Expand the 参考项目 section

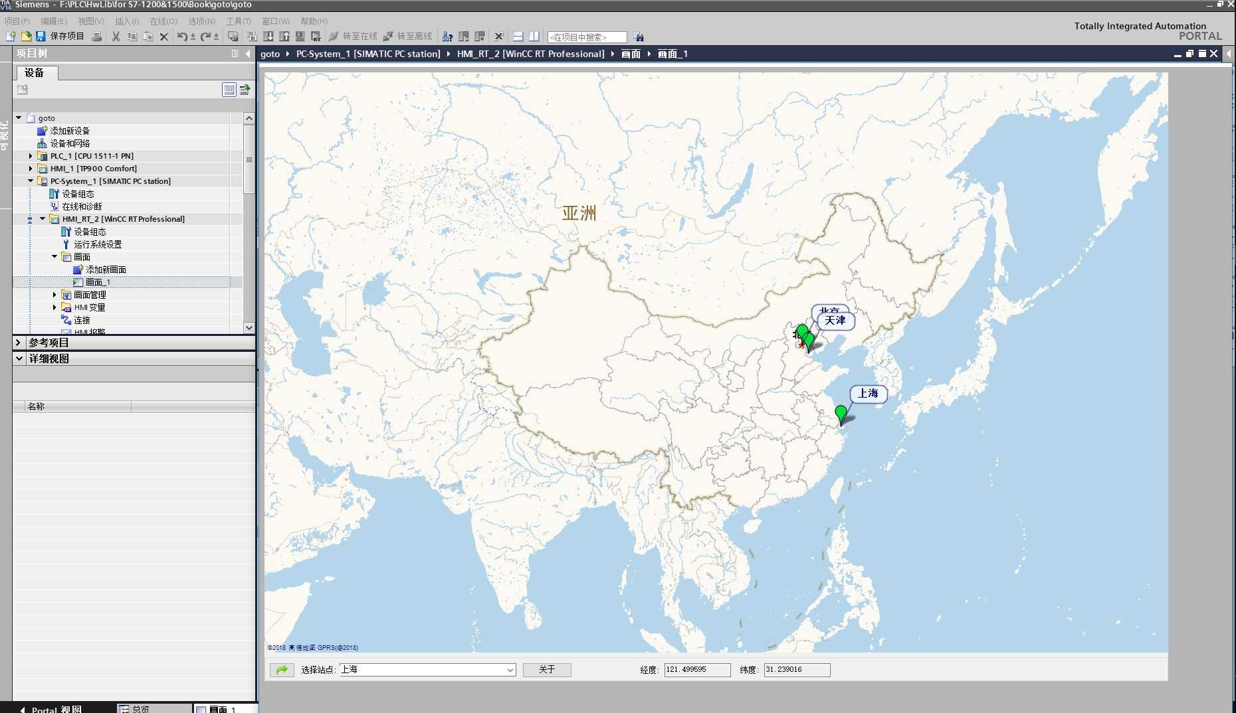[x=19, y=343]
